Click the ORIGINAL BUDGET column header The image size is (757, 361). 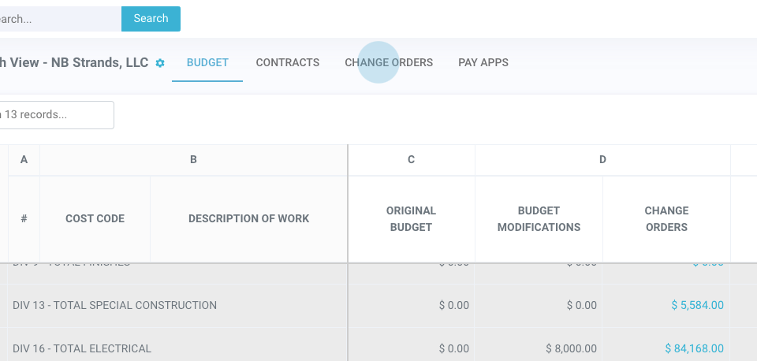tap(411, 219)
